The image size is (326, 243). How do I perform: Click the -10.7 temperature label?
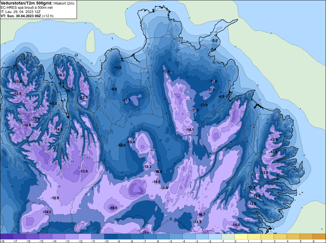click(x=69, y=91)
